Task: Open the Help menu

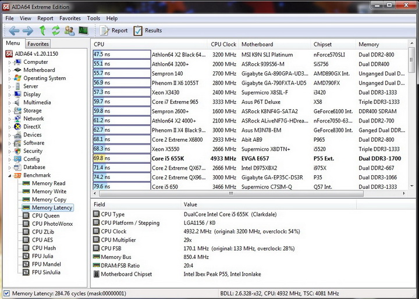Action: click(112, 19)
